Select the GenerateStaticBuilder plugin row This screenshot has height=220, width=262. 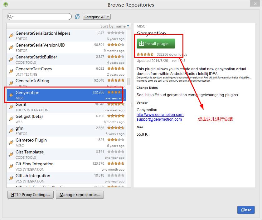click(66, 59)
